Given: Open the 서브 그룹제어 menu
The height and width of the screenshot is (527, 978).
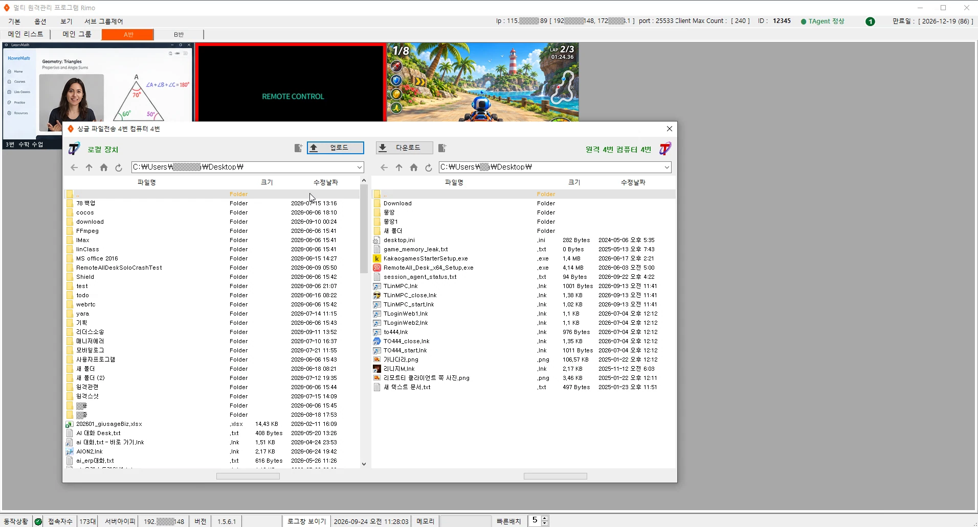Looking at the screenshot, I should tap(104, 21).
